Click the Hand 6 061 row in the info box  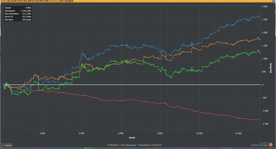18,8
